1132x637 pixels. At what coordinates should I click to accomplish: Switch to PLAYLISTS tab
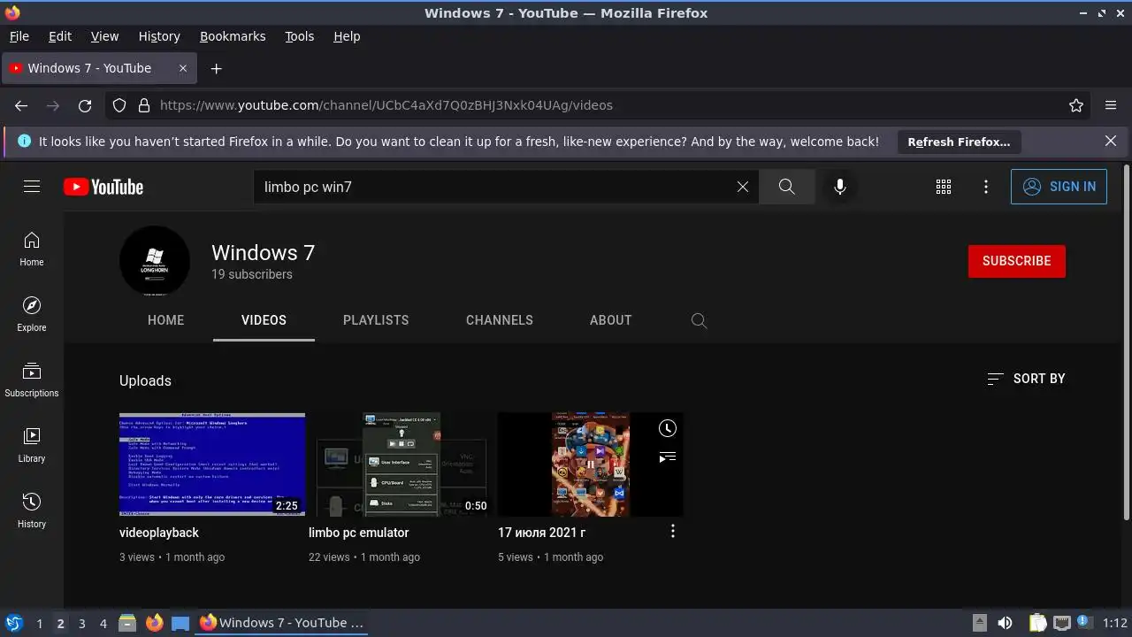pyautogui.click(x=376, y=320)
